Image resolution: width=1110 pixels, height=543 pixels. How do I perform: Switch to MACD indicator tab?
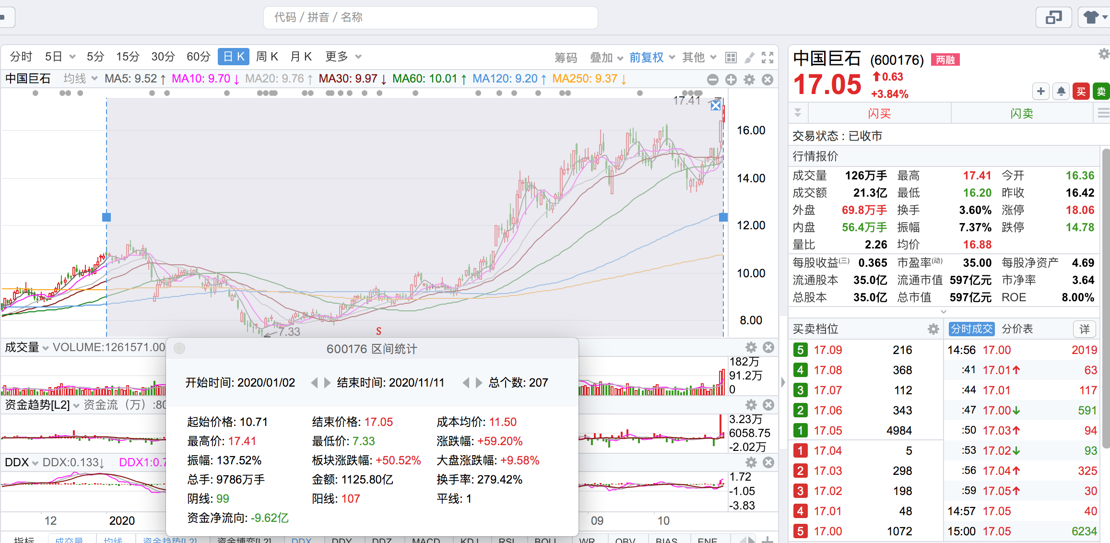pos(426,540)
